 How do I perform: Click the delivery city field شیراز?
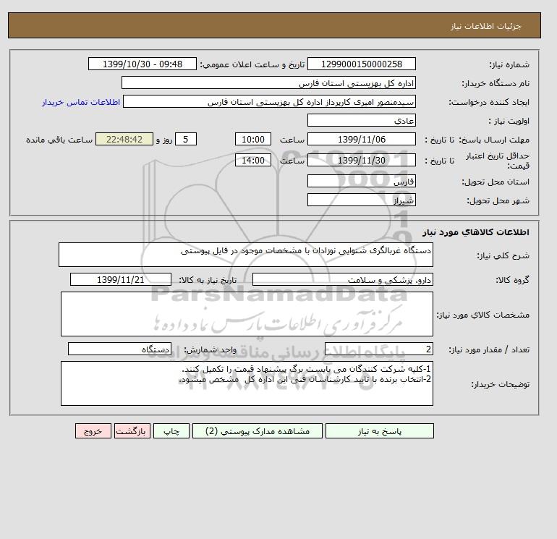[x=361, y=200]
